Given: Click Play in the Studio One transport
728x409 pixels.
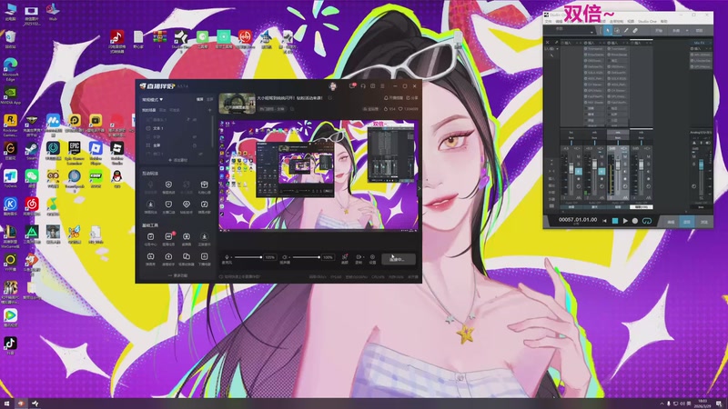Looking at the screenshot, I should click(x=625, y=221).
